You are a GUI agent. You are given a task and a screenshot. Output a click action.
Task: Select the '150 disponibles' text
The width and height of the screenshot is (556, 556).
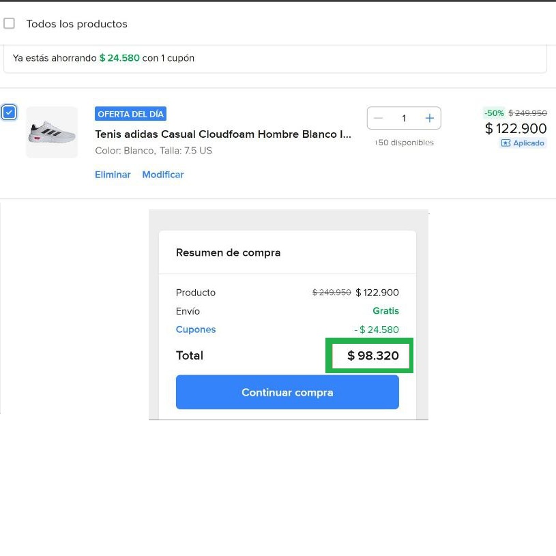pos(405,143)
